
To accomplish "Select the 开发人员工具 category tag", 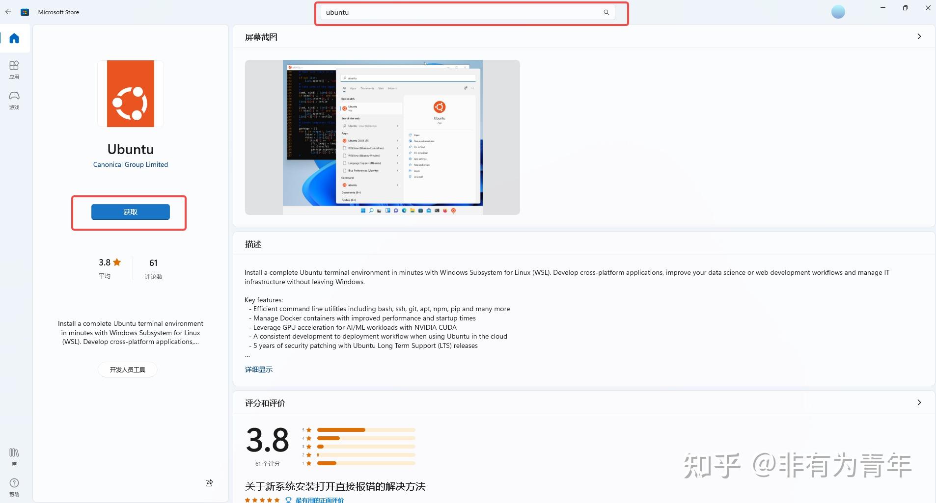I will 128,369.
